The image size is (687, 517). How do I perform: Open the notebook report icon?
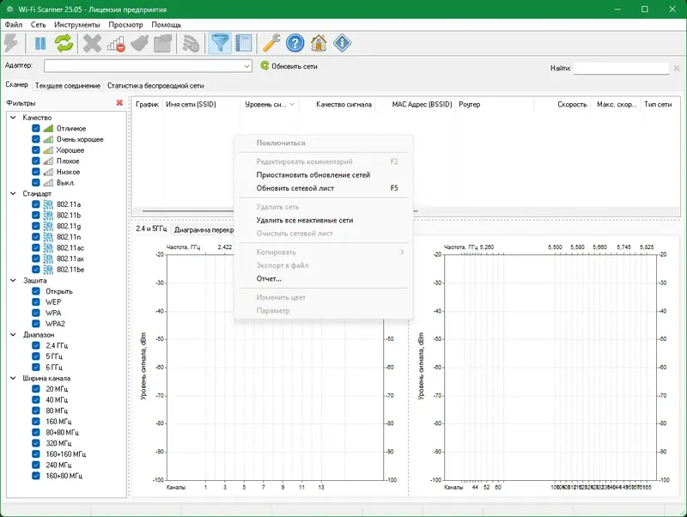tap(244, 43)
